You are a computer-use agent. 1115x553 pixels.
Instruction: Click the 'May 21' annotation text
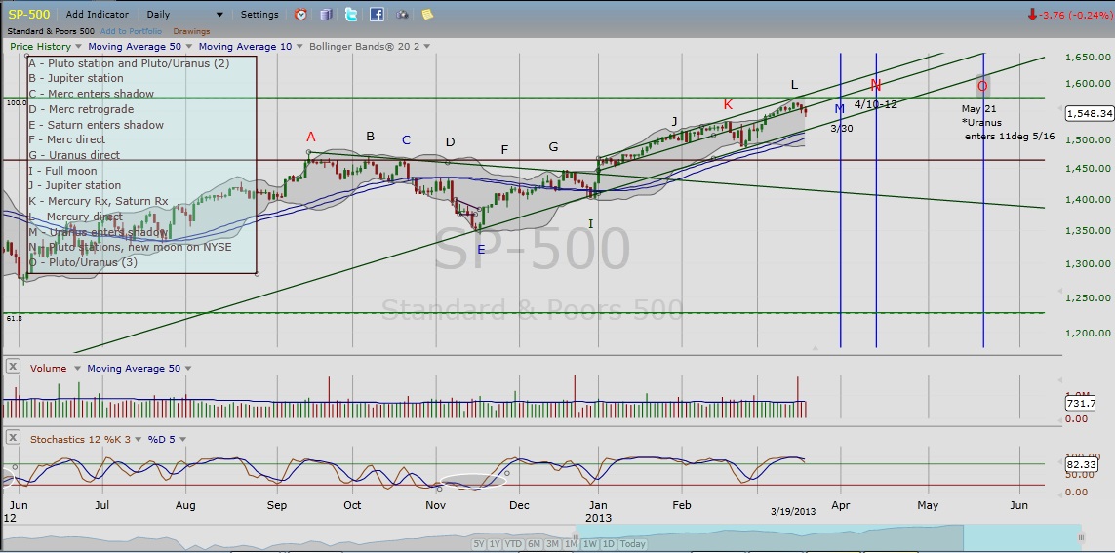[977, 109]
